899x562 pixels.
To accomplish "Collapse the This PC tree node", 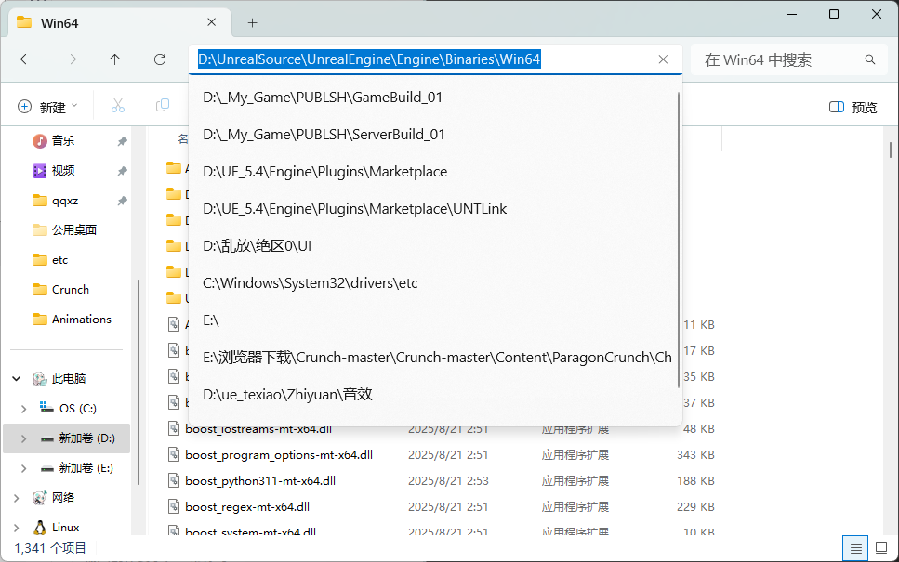I will [x=16, y=379].
